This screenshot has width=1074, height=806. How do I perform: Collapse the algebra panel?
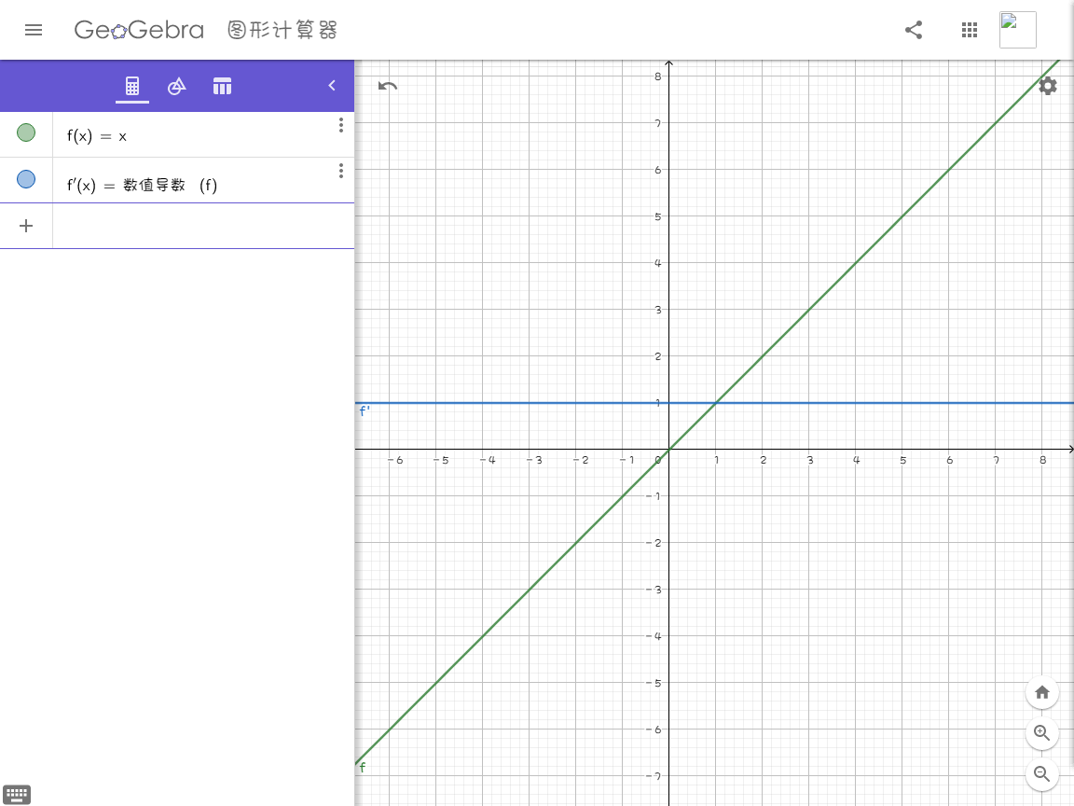(332, 86)
